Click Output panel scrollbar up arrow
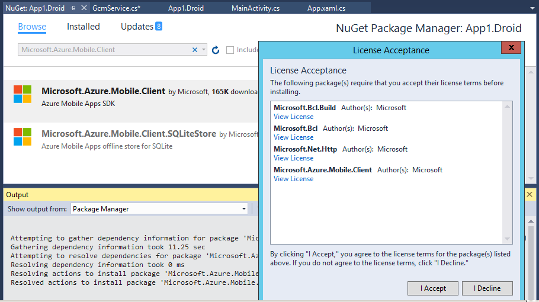 [531, 221]
